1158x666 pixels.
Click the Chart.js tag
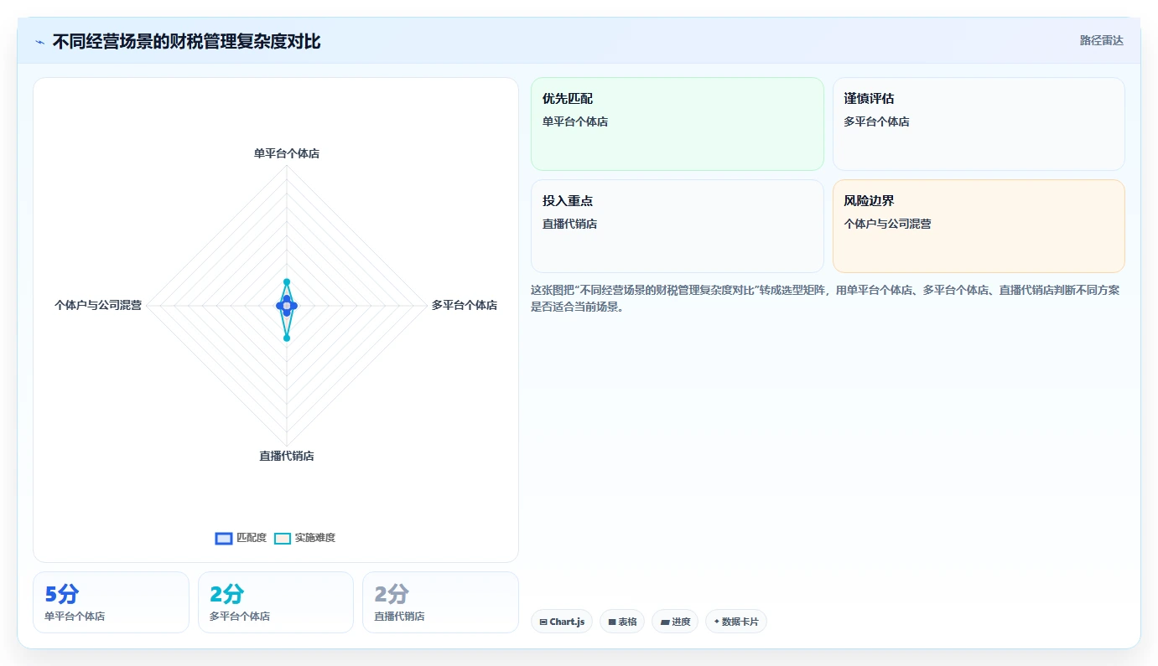point(562,622)
